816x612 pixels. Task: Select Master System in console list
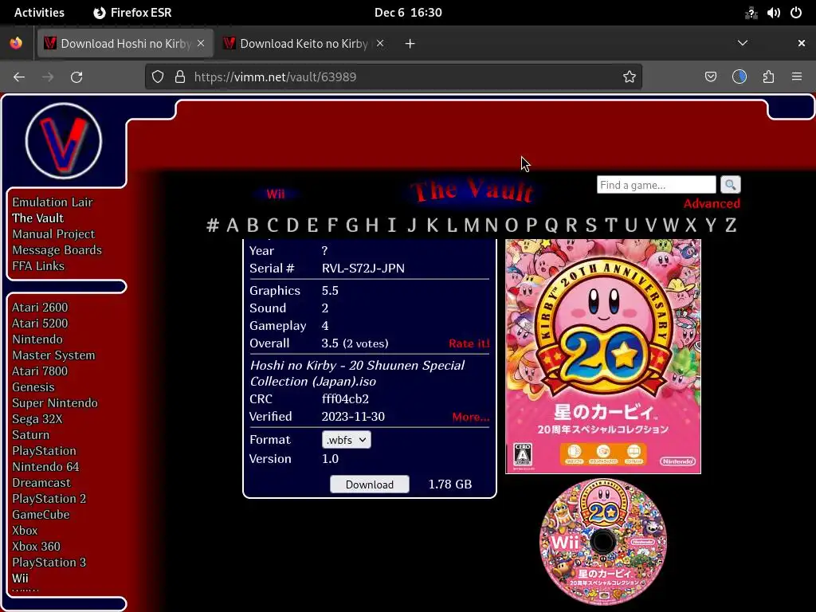(x=53, y=355)
